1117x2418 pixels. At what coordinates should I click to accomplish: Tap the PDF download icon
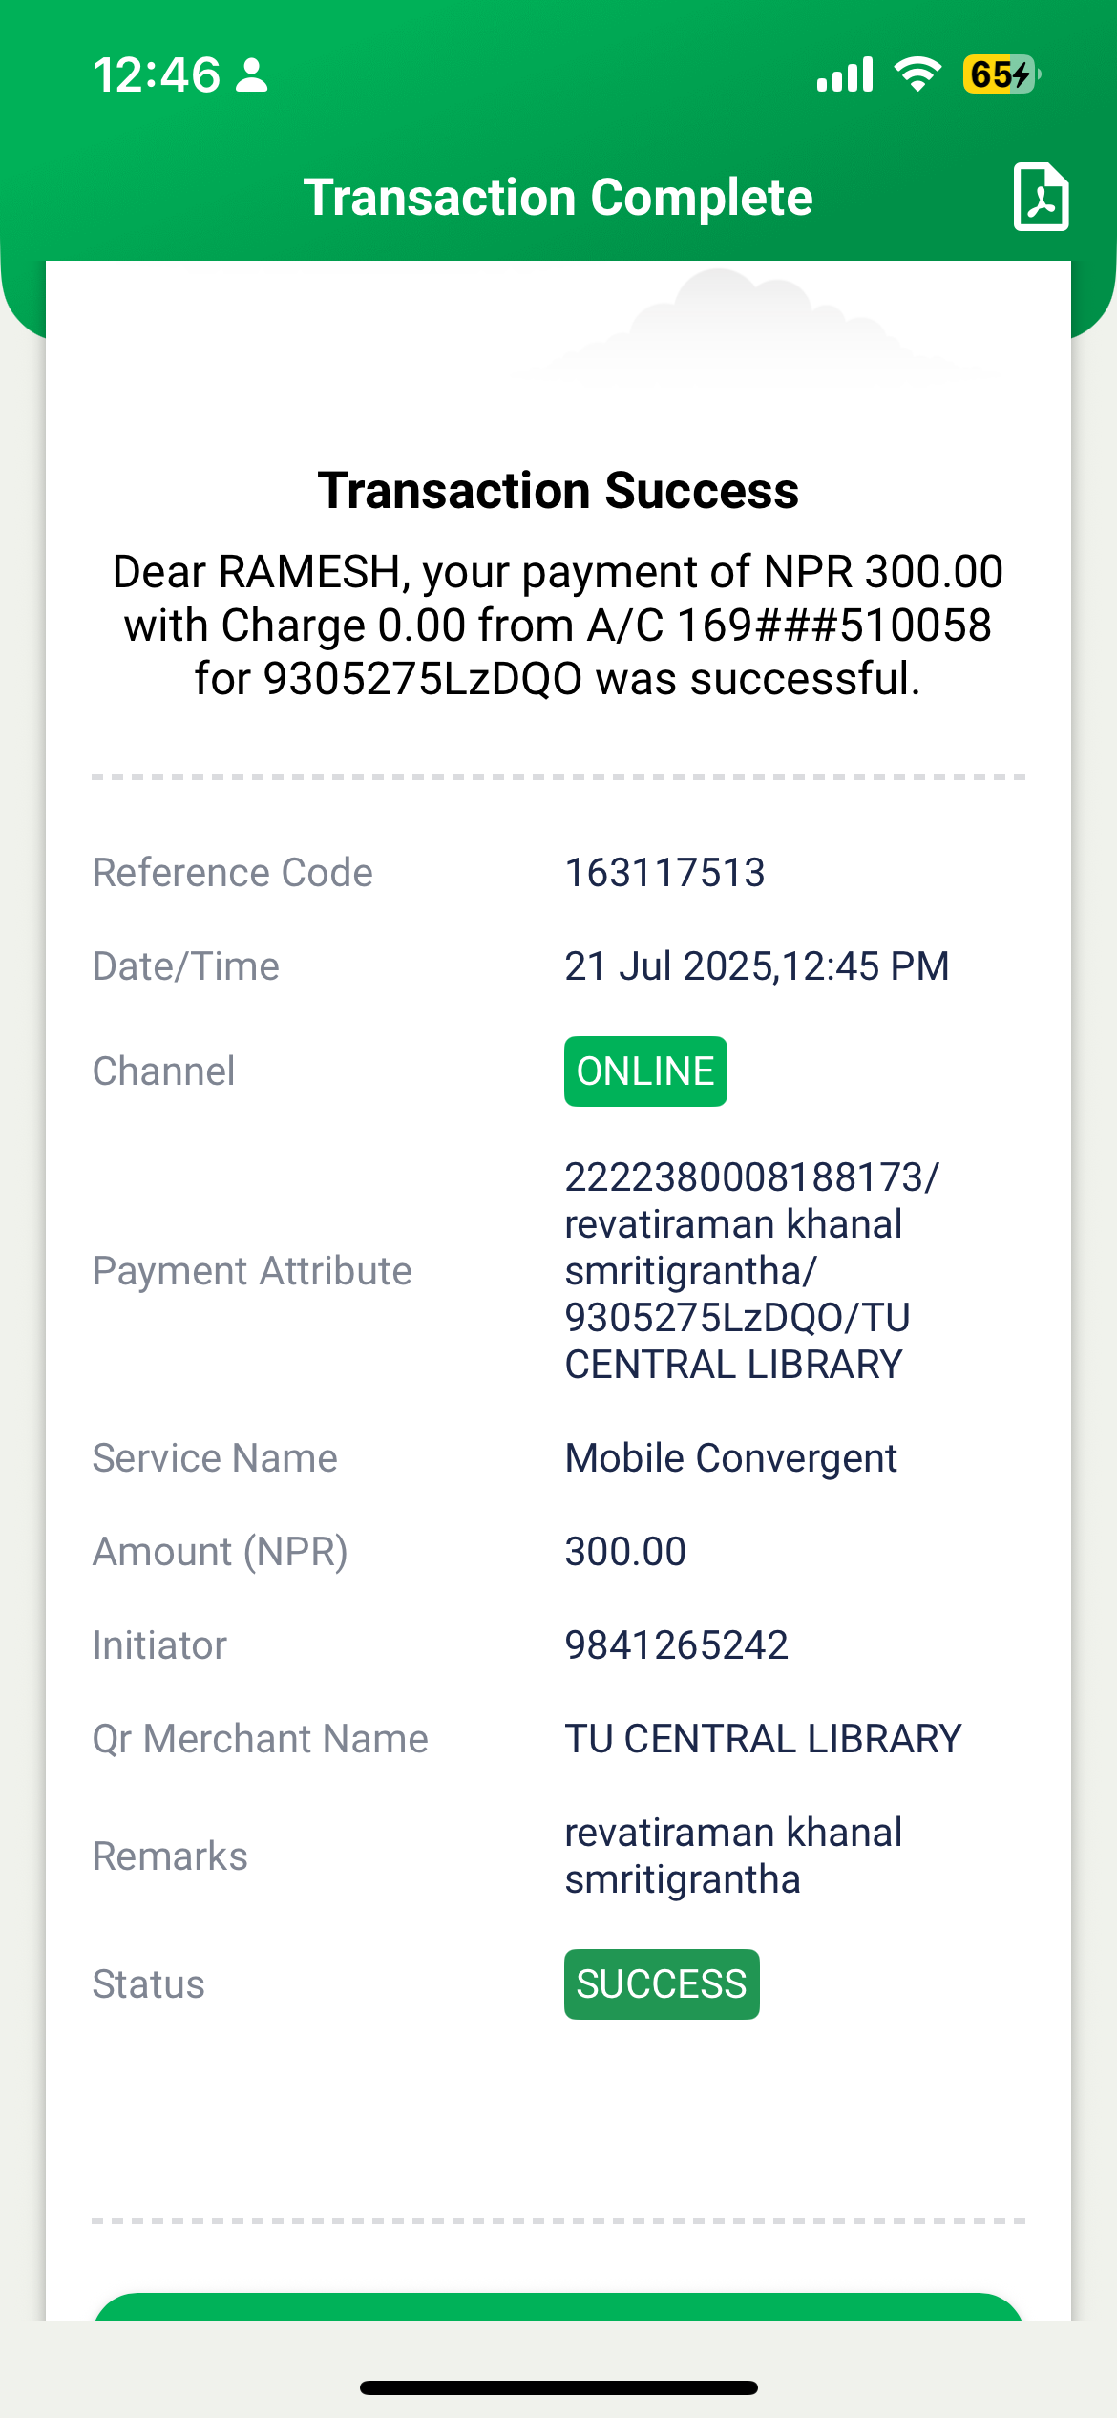coord(1040,197)
